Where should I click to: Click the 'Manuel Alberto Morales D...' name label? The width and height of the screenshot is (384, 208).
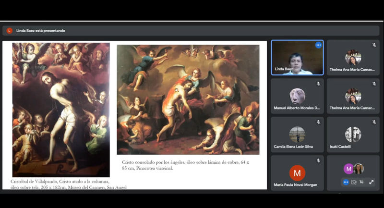pyautogui.click(x=297, y=108)
